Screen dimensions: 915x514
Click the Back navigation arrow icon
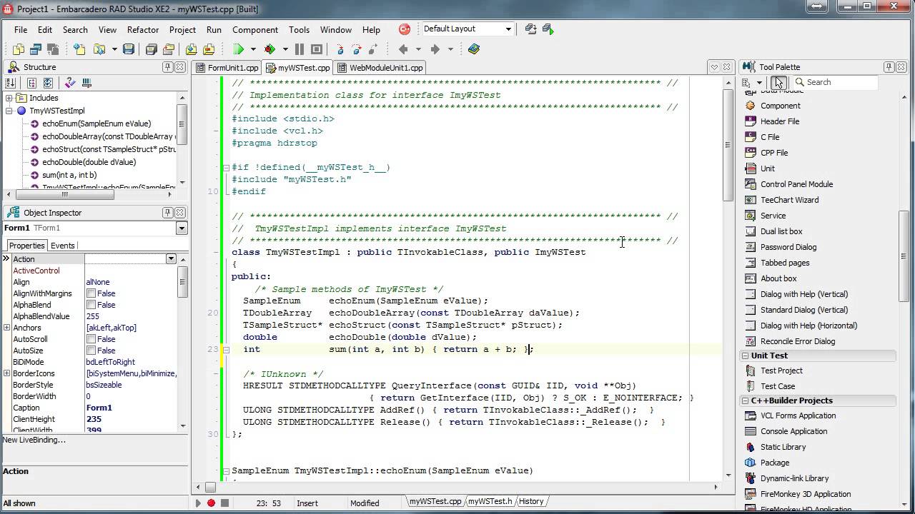pyautogui.click(x=403, y=49)
